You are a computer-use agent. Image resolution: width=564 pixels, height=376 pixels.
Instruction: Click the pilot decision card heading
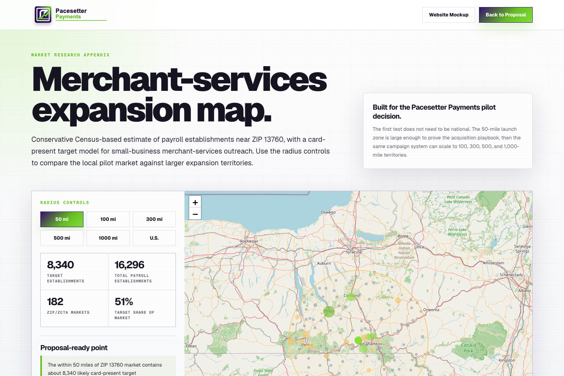(x=434, y=112)
